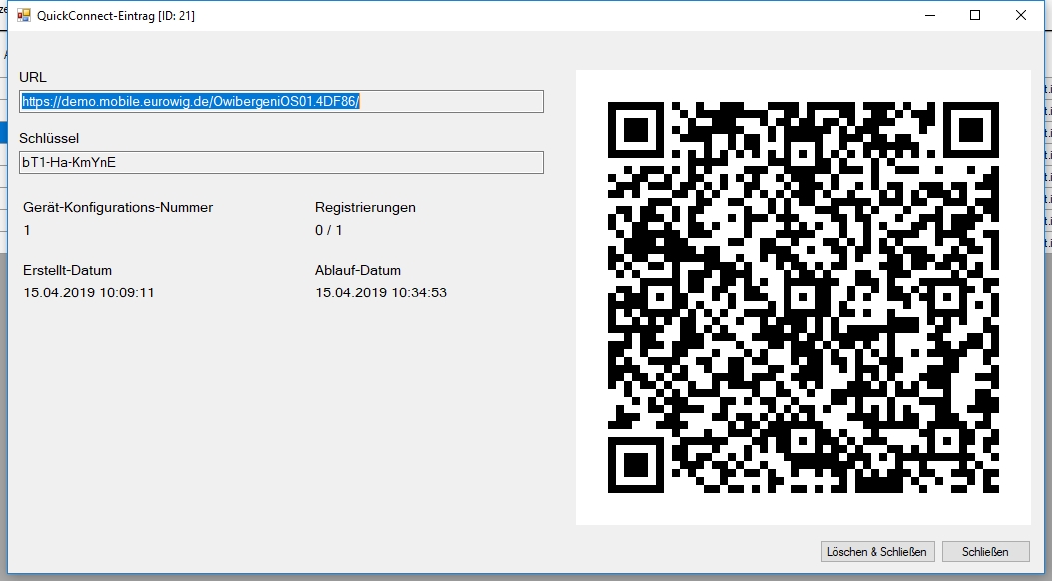Image resolution: width=1052 pixels, height=581 pixels.
Task: Click the Ablauf-Datum label
Action: pyautogui.click(x=357, y=270)
